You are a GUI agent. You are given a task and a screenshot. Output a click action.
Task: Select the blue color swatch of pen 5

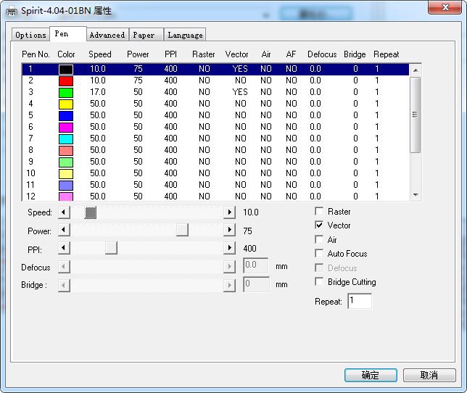pos(66,116)
